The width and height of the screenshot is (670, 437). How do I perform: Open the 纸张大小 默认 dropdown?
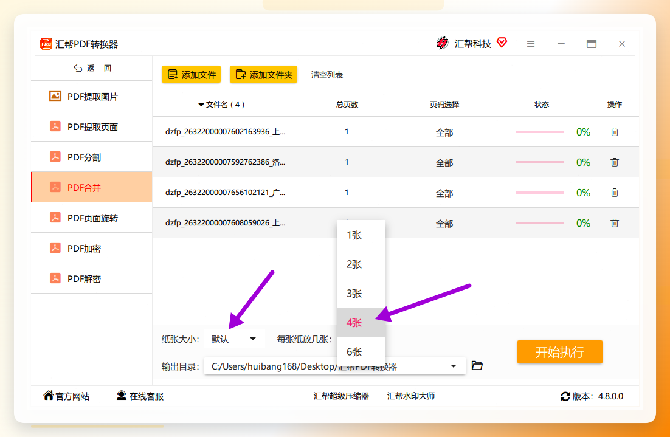coord(234,339)
